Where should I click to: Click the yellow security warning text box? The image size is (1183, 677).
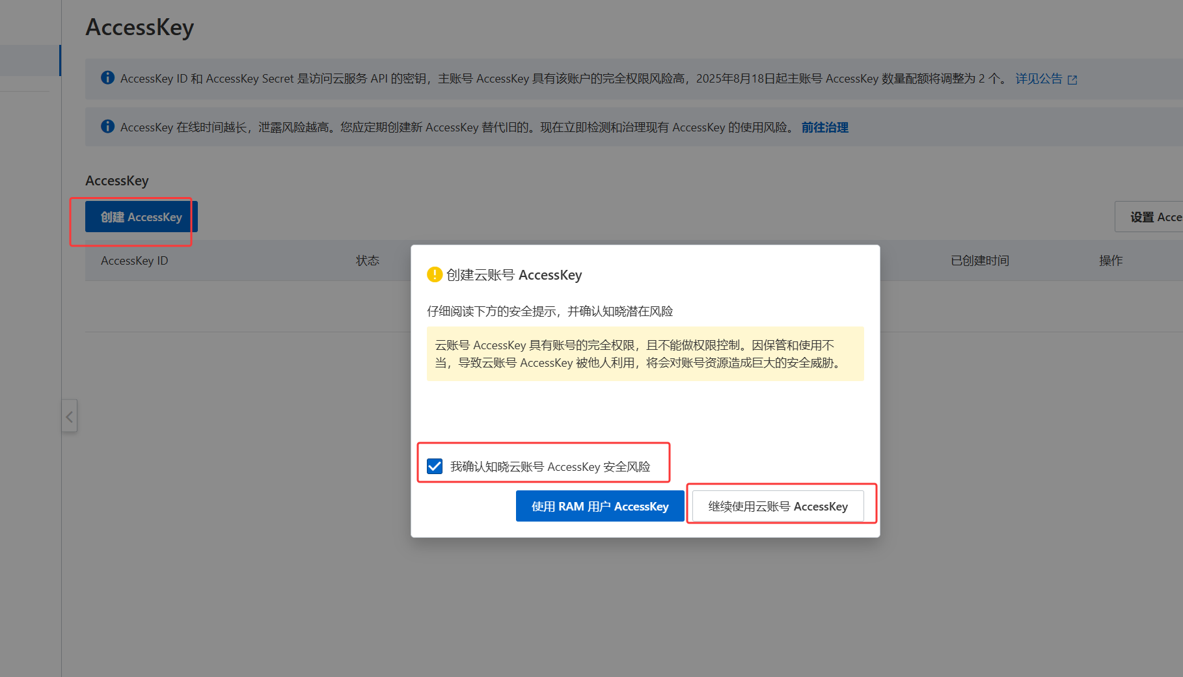coord(646,354)
